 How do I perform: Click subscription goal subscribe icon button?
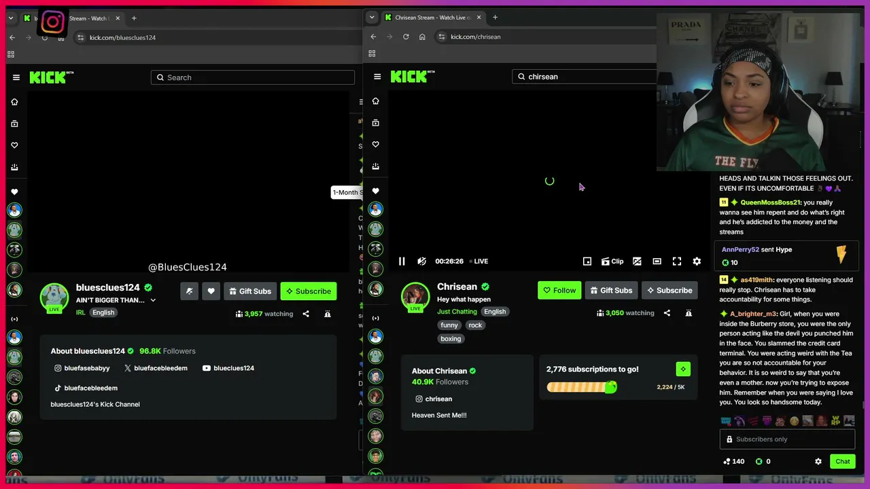click(x=683, y=369)
